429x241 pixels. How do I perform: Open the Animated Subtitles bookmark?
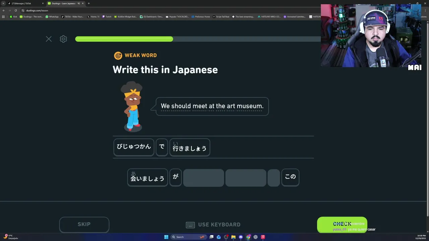tap(295, 16)
